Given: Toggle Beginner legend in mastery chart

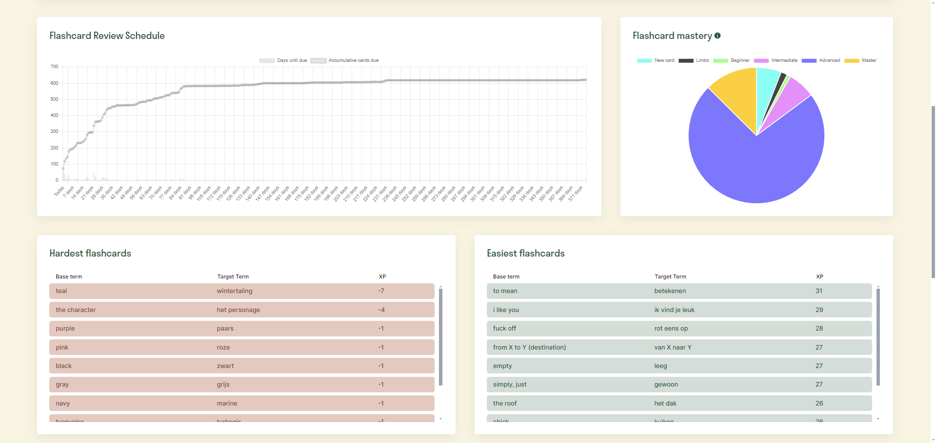Looking at the screenshot, I should click(731, 60).
